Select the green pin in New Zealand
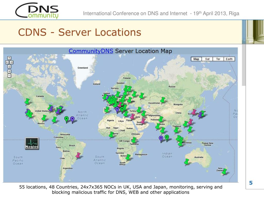This screenshot has height=198, width=264. pyautogui.click(x=225, y=172)
